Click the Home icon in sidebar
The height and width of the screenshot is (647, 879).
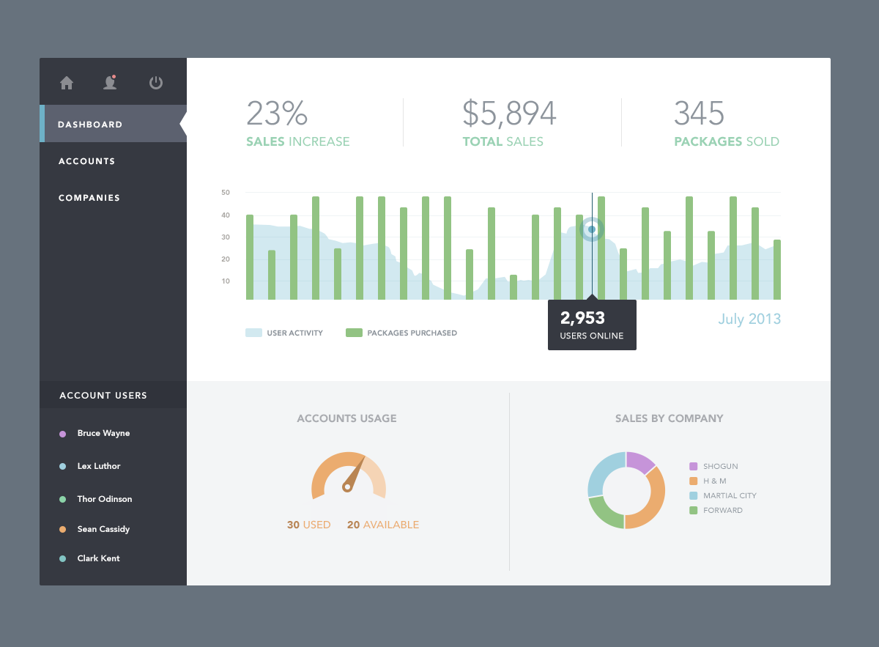[67, 83]
